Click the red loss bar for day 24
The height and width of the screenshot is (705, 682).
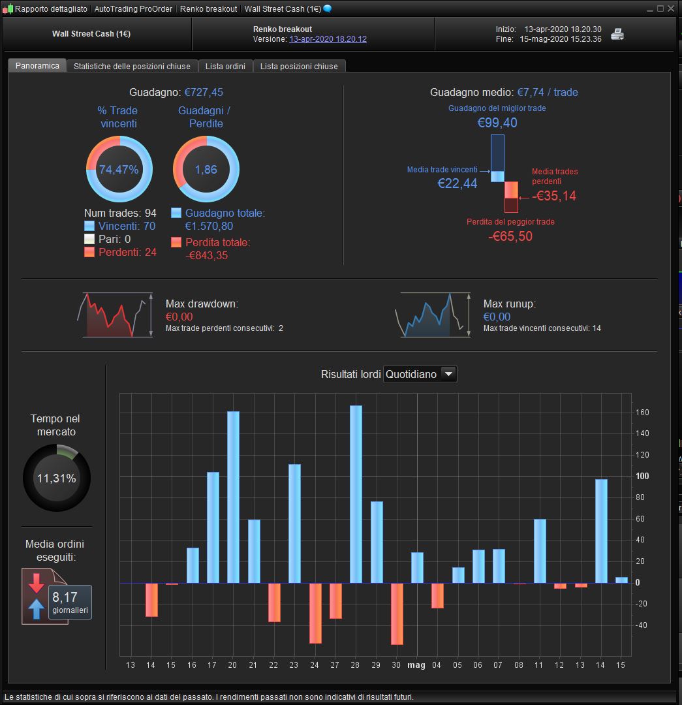coord(316,613)
